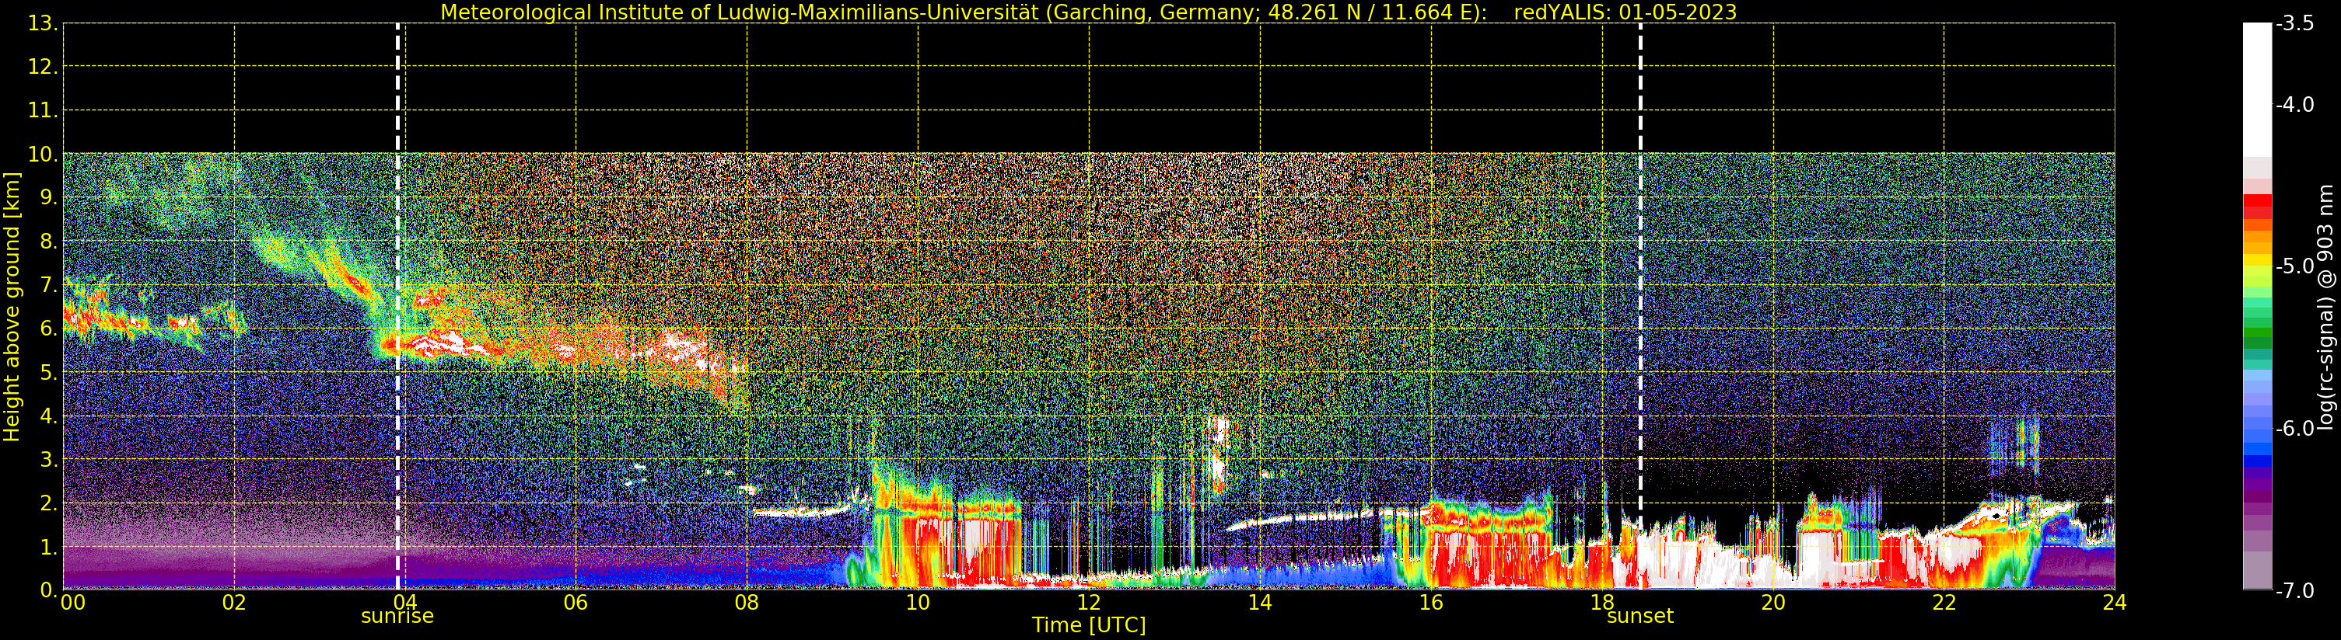Viewport: 2341px width, 640px height.
Task: Click the 'Time [UTC]' axis label
Action: click(1088, 625)
